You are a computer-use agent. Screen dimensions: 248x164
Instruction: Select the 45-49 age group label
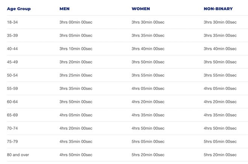click(x=12, y=62)
